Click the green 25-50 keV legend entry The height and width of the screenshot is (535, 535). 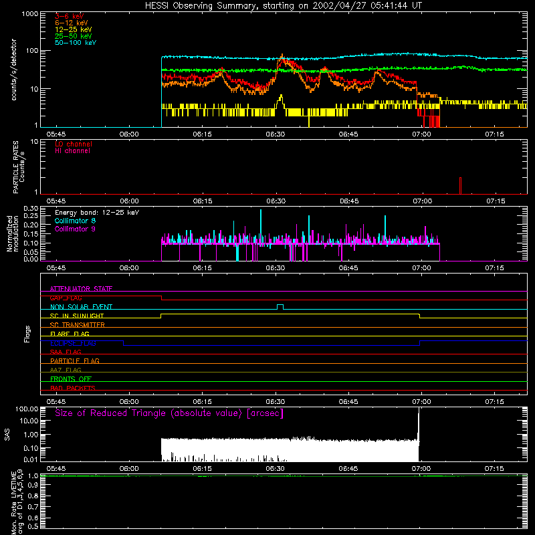[74, 36]
